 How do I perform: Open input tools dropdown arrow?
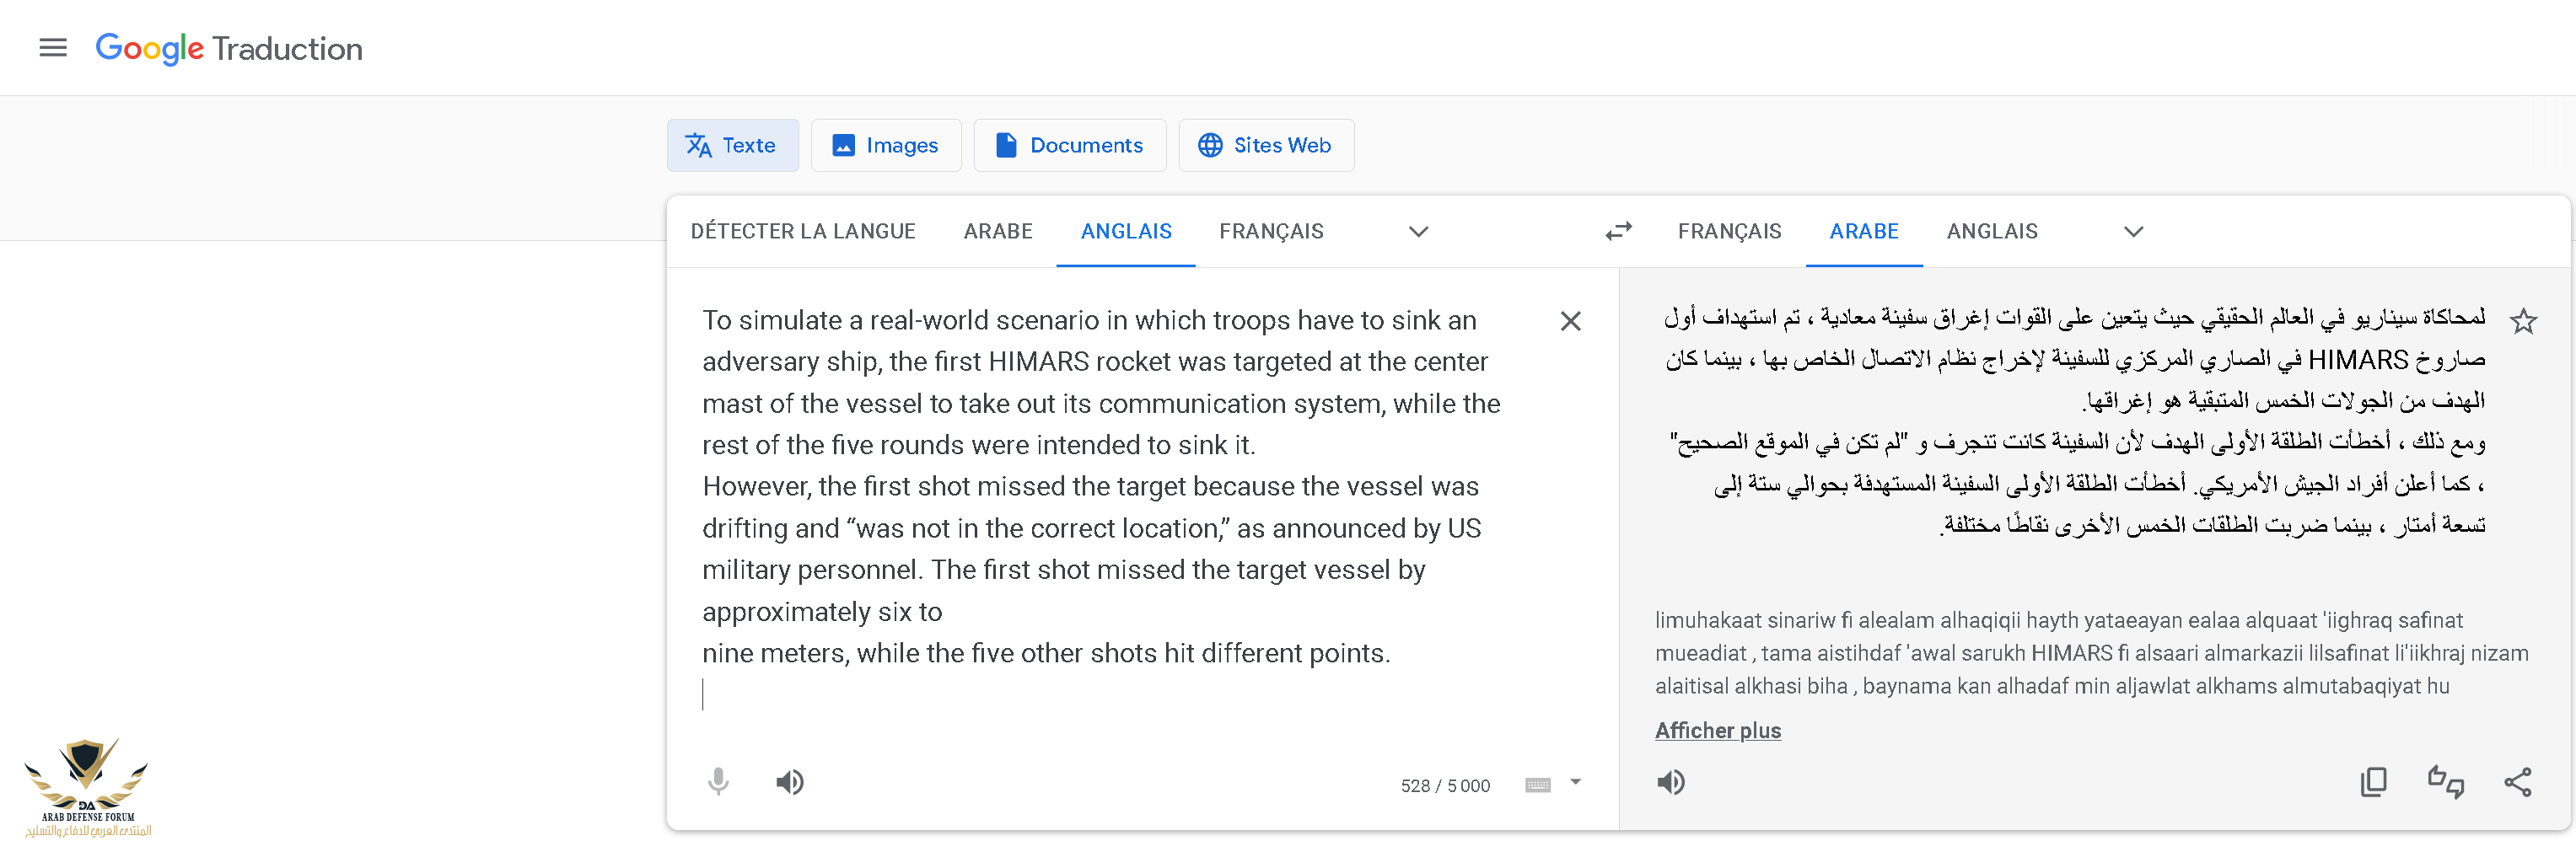[1575, 782]
